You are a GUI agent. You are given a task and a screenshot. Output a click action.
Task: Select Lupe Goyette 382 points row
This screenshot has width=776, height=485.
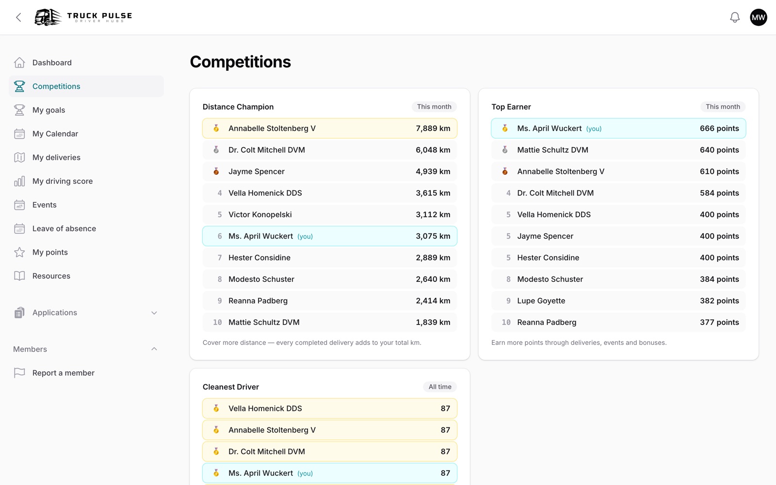618,301
